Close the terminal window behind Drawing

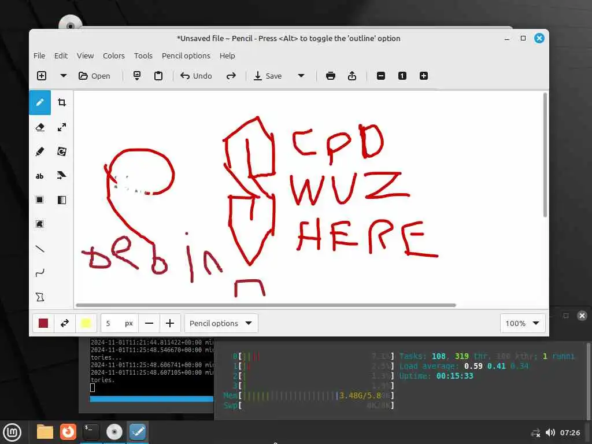(x=582, y=316)
